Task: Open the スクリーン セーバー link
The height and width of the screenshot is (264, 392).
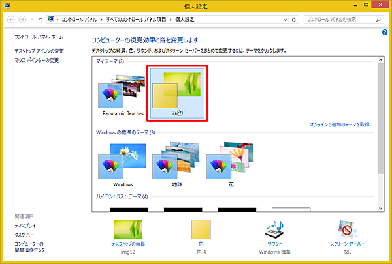Action: pyautogui.click(x=348, y=244)
